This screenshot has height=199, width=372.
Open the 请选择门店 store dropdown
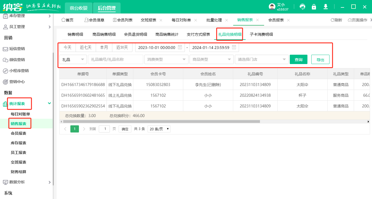(x=261, y=59)
